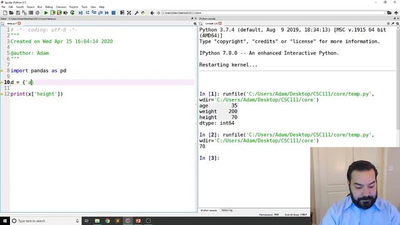Re-run the last script icon

tap(72, 12)
